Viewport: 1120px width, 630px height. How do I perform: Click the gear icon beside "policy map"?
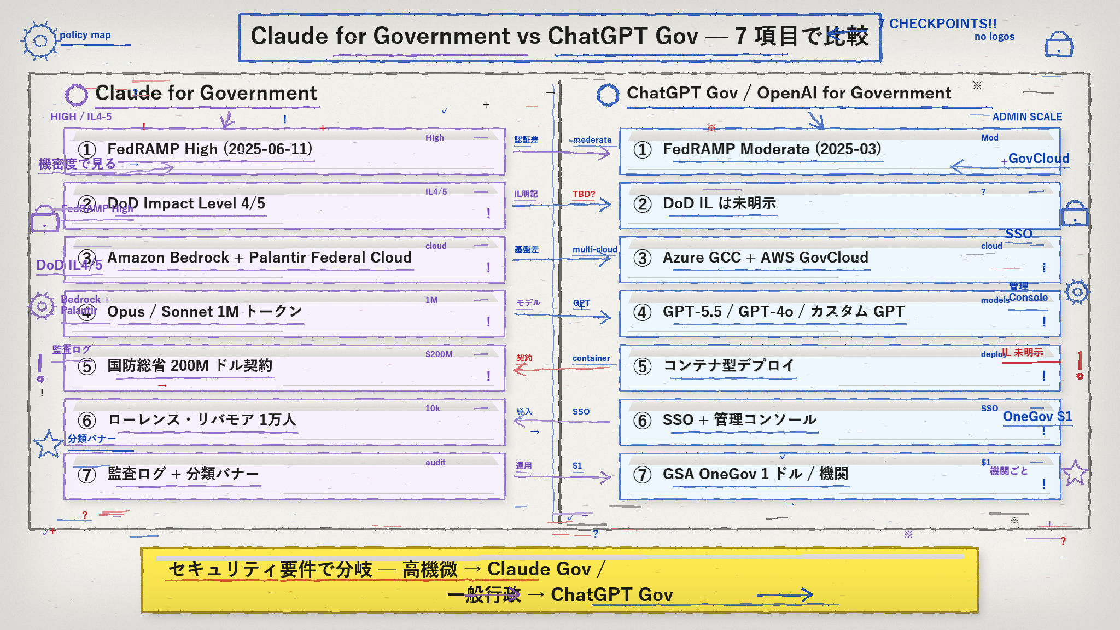pyautogui.click(x=39, y=40)
